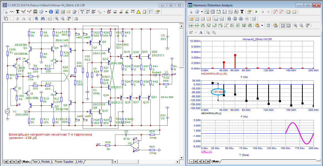Image resolution: width=323 pixels, height=166 pixels.
Task: Click the Info (blue i) icon
Action: pos(51,12)
